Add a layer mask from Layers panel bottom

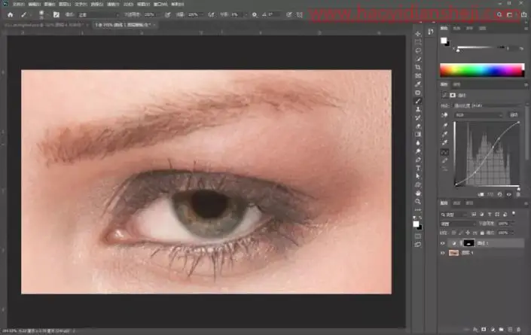point(484,329)
